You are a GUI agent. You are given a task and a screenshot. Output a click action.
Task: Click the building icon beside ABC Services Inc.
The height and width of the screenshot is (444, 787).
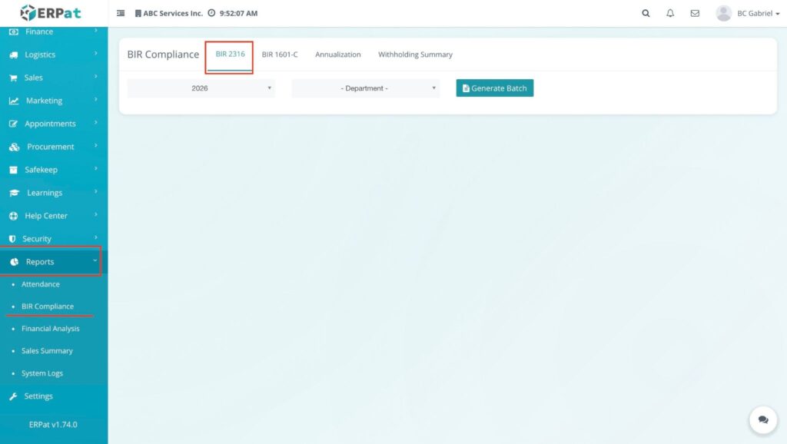(x=138, y=13)
